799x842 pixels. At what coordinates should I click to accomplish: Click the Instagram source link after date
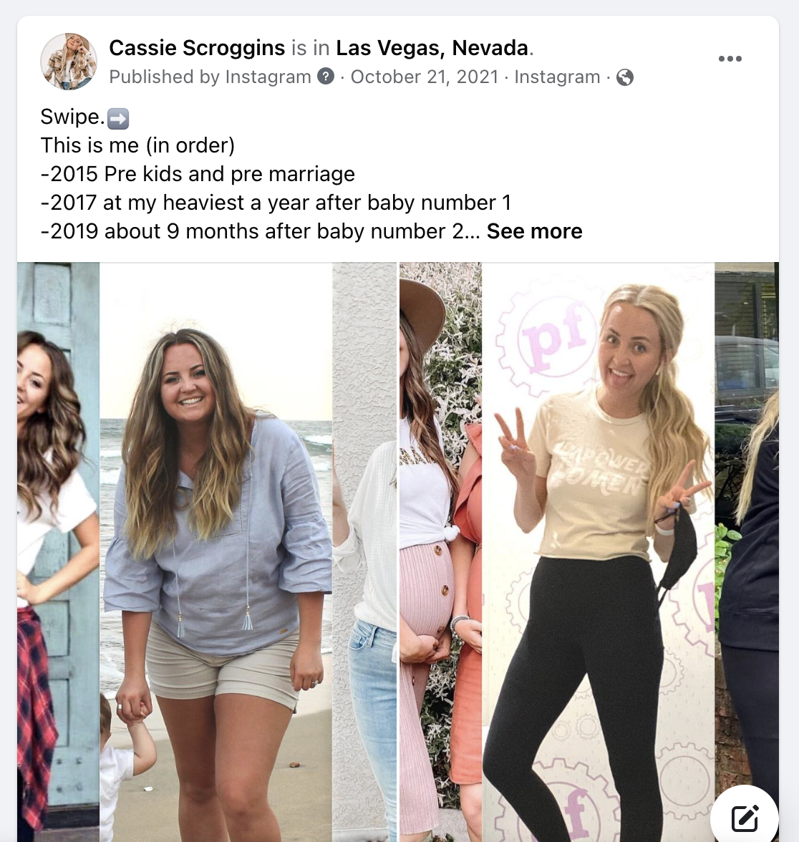[557, 77]
